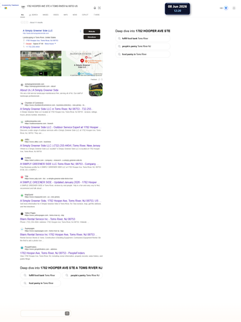This screenshot has height=322, width=241.
Task: Click food pantry in Toms River sidebar suggestion
Action: pyautogui.click(x=143, y=54)
